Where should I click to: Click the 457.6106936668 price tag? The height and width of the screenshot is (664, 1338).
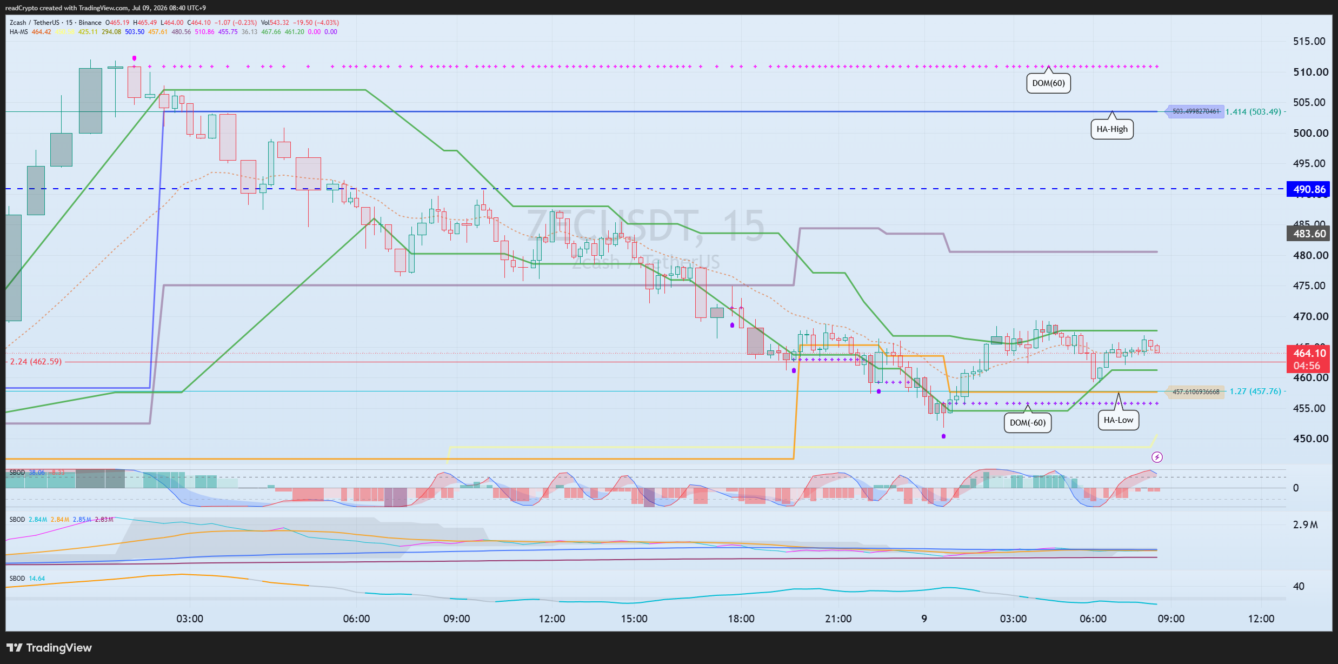pos(1196,391)
